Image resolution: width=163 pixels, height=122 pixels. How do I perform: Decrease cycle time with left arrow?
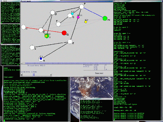tap(22, 75)
